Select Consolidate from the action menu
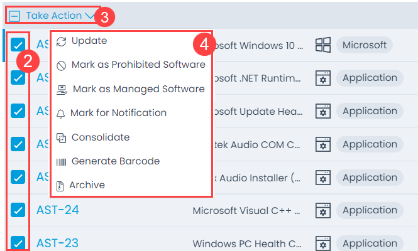The height and width of the screenshot is (251, 418). tap(101, 137)
